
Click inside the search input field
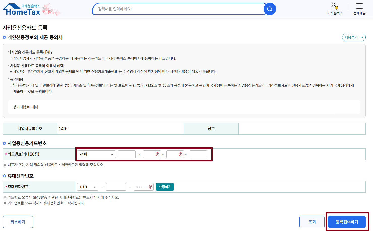[176, 9]
